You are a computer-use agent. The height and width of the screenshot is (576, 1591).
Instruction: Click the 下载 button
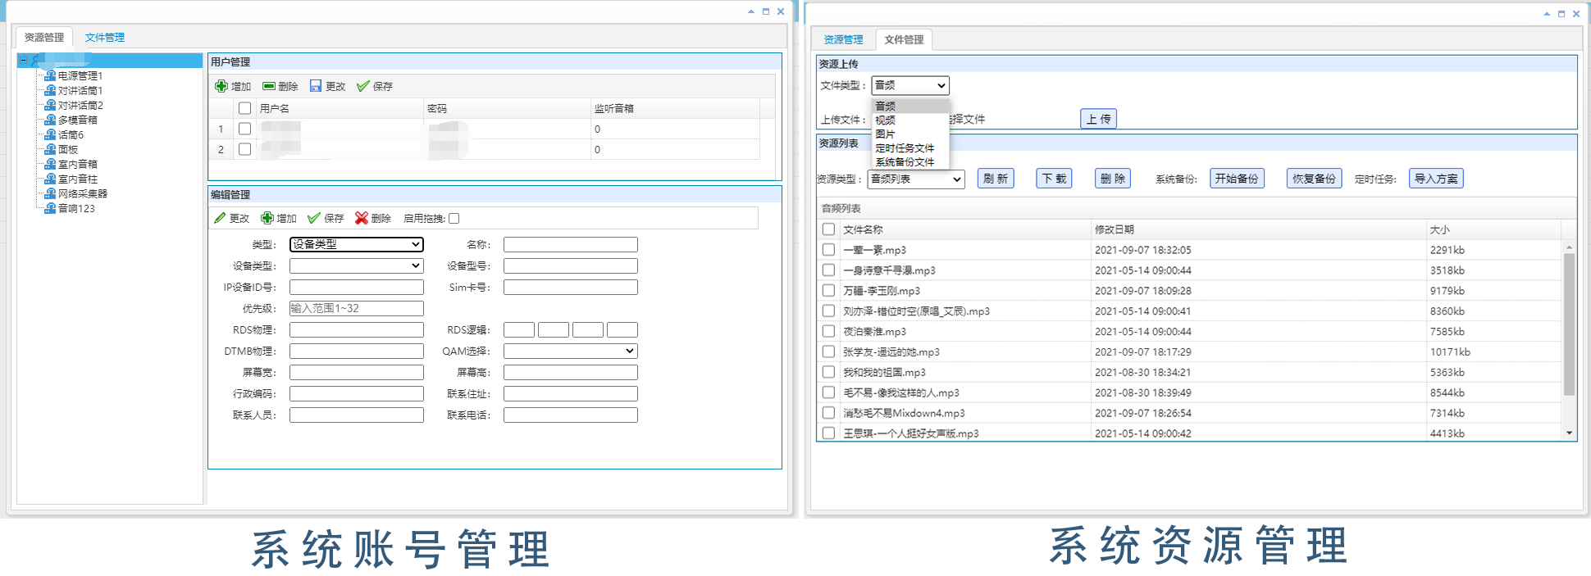(x=1055, y=179)
